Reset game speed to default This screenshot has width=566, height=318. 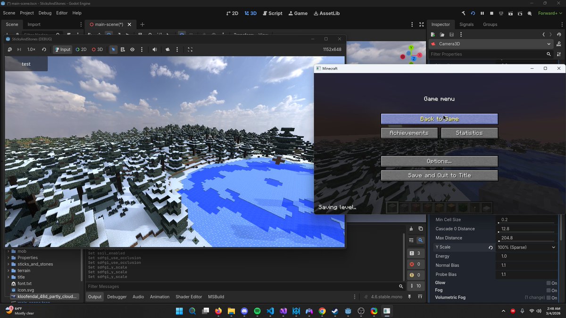44,49
